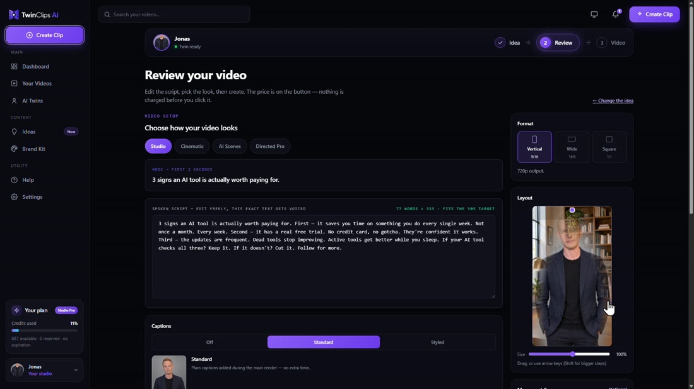This screenshot has height=389, width=694.
Task: Click the Your plan lightning icon
Action: [16, 310]
